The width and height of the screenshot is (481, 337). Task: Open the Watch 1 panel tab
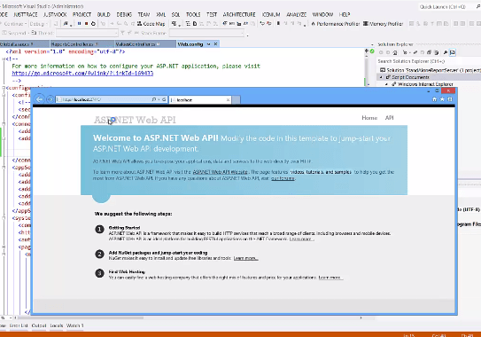(x=74, y=325)
